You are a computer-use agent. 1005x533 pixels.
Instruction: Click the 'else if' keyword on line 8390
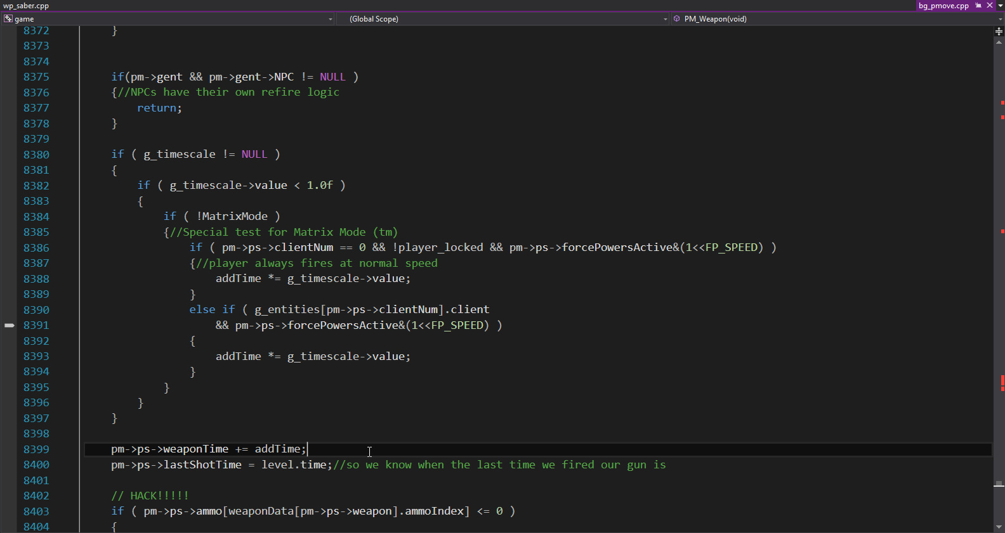pyautogui.click(x=212, y=309)
